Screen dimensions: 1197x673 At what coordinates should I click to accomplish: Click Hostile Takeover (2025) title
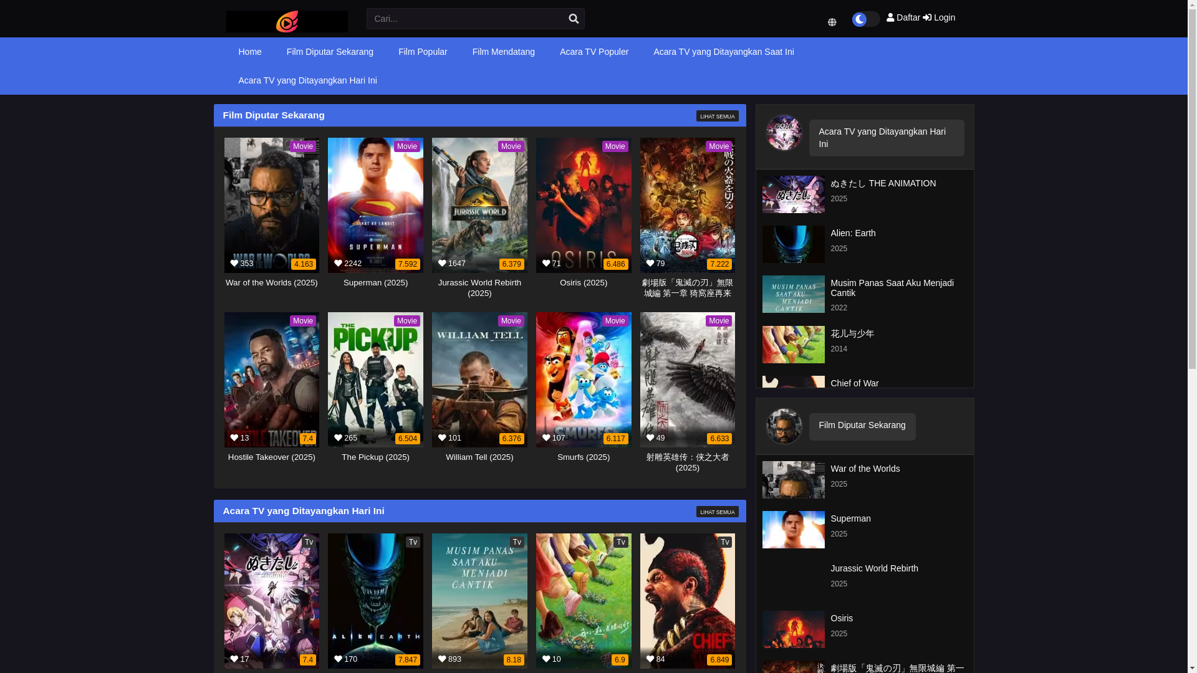coord(272,457)
